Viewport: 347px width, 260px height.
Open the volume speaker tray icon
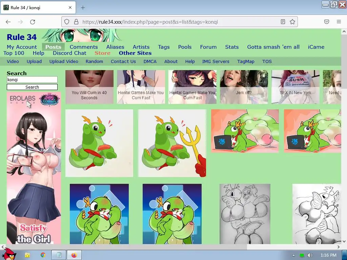coord(310,255)
